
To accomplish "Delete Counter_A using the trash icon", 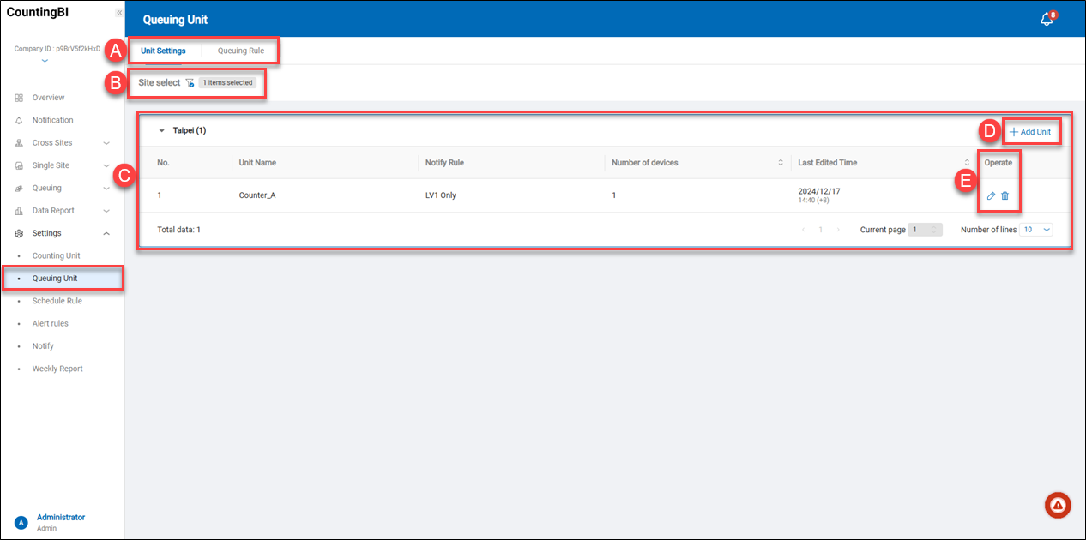I will tap(1005, 195).
